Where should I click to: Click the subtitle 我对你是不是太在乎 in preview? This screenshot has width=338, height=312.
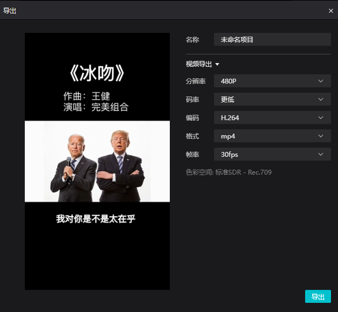point(99,219)
